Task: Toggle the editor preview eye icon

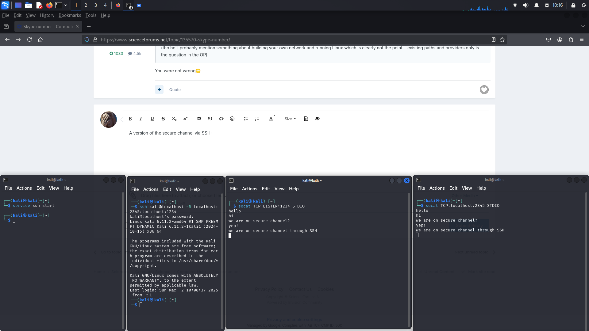Action: (317, 119)
